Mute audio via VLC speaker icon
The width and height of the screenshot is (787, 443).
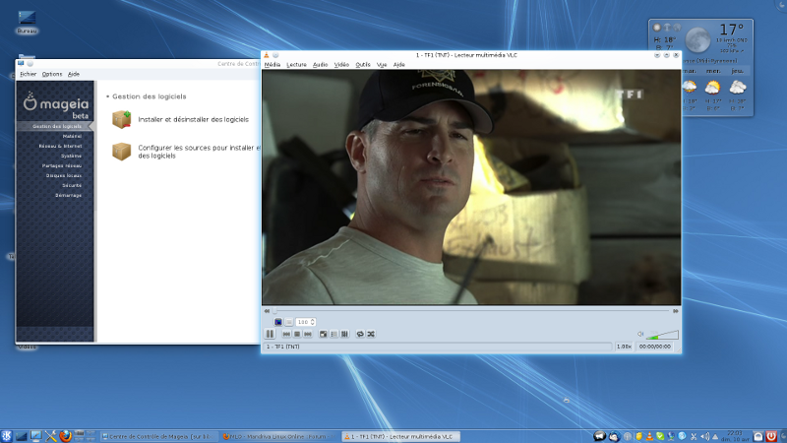[x=640, y=334]
